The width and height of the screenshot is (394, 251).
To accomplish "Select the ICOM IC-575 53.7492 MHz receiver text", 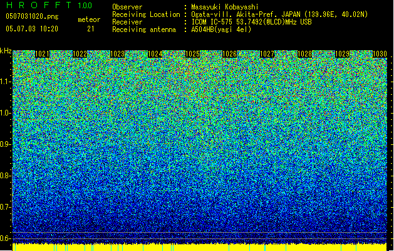I will click(252, 22).
